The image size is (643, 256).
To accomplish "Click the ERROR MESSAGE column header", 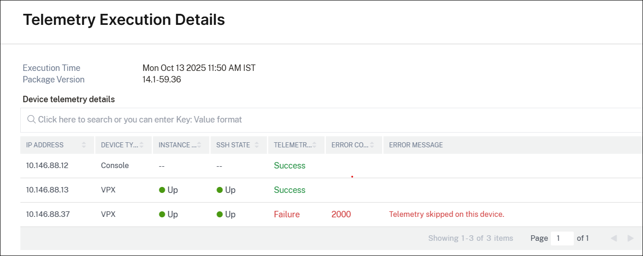I will tap(416, 145).
